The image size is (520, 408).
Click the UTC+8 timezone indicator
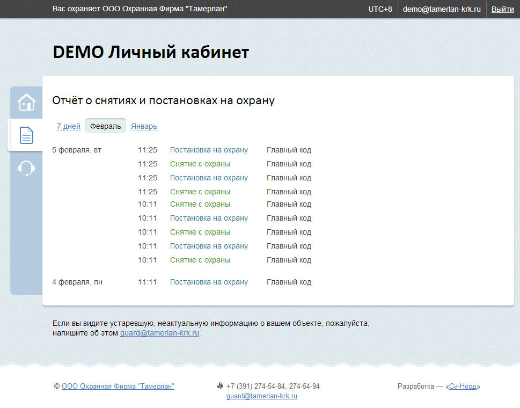click(380, 9)
